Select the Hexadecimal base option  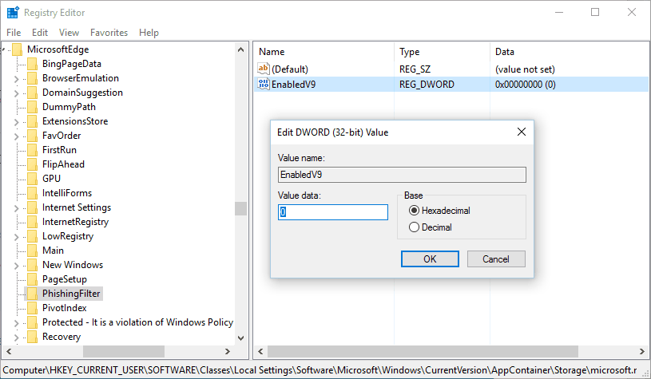[439, 211]
